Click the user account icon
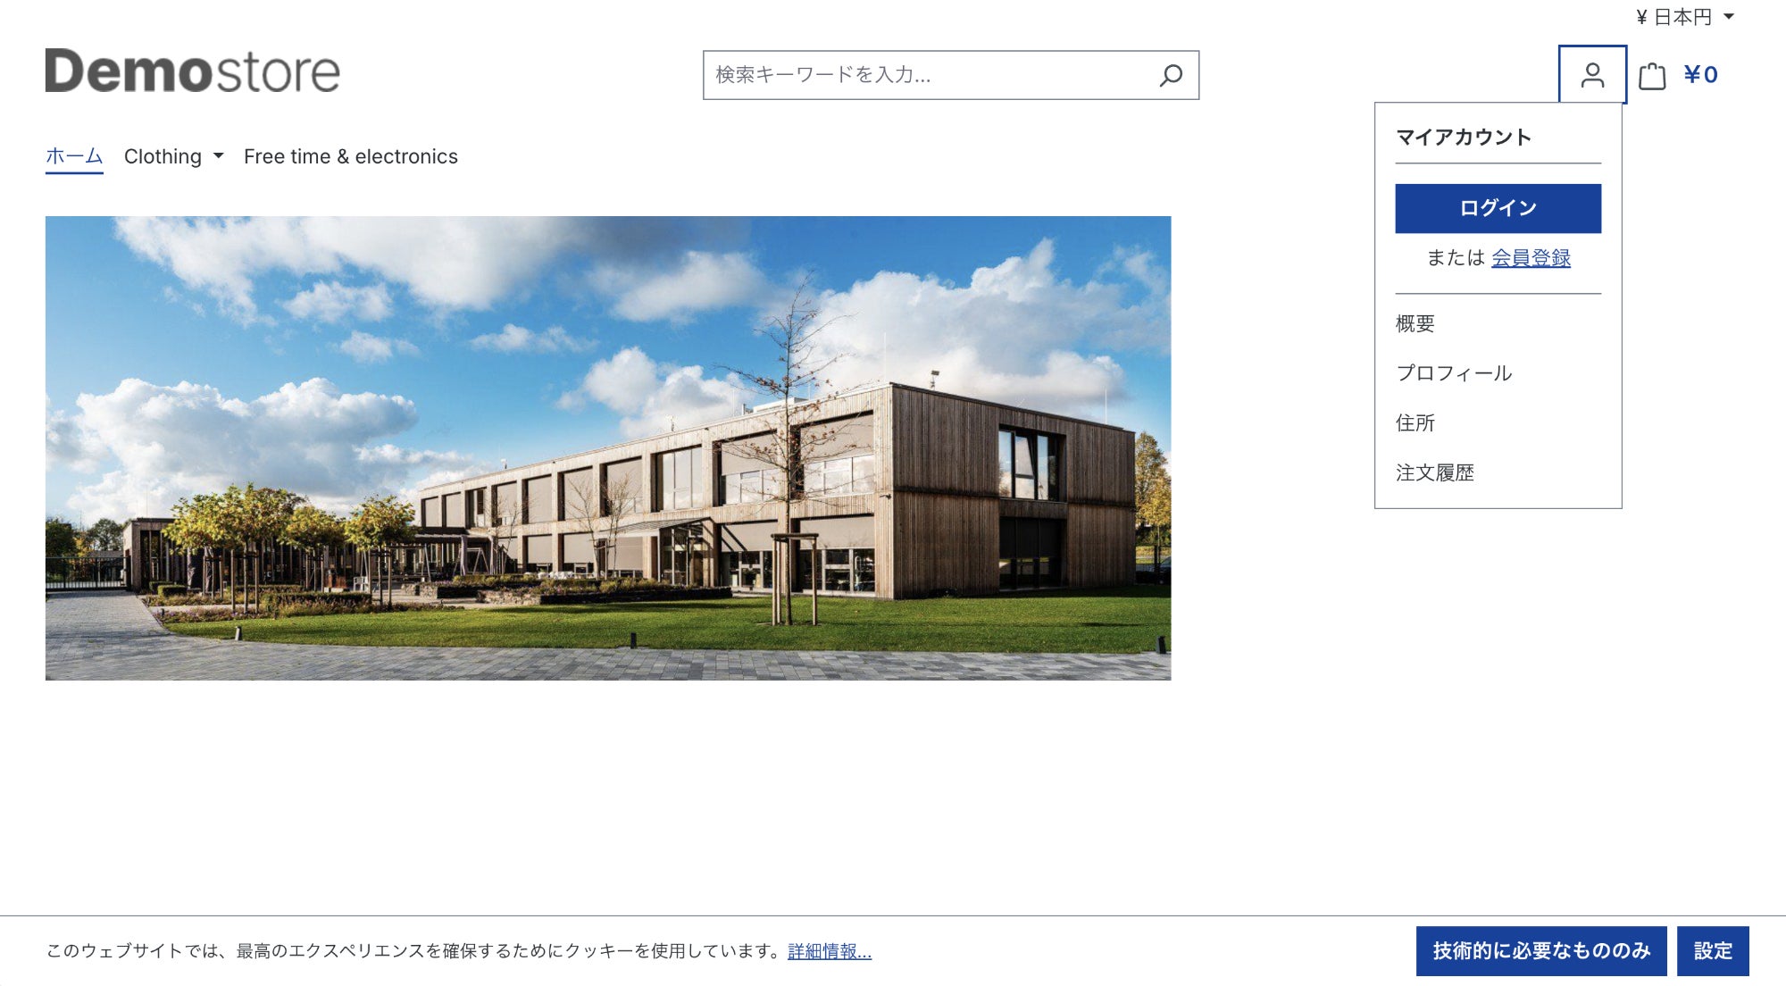 (x=1591, y=75)
